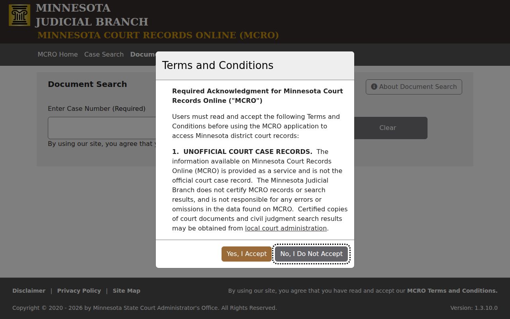Click the copyright notice in the footer
The height and width of the screenshot is (319, 510).
[x=145, y=308]
